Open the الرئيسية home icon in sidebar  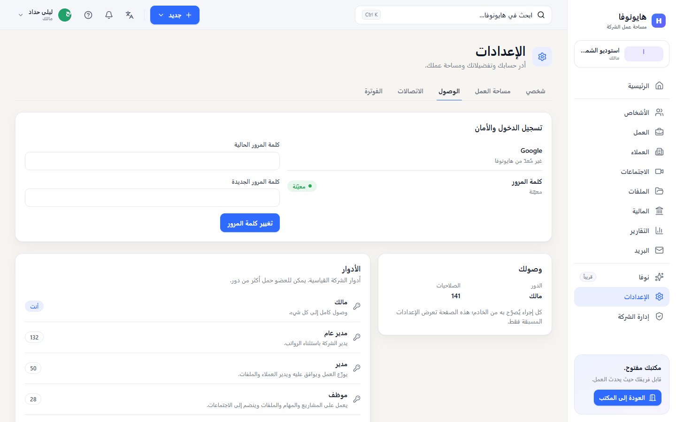659,86
